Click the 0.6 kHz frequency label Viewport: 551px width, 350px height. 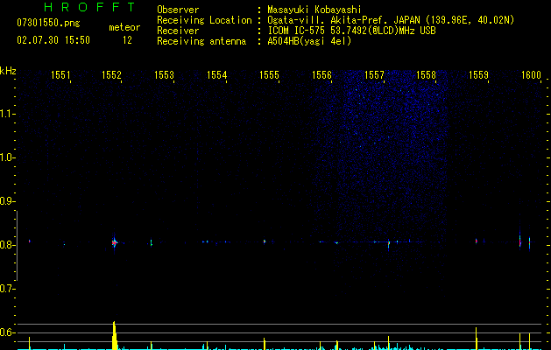click(7, 332)
